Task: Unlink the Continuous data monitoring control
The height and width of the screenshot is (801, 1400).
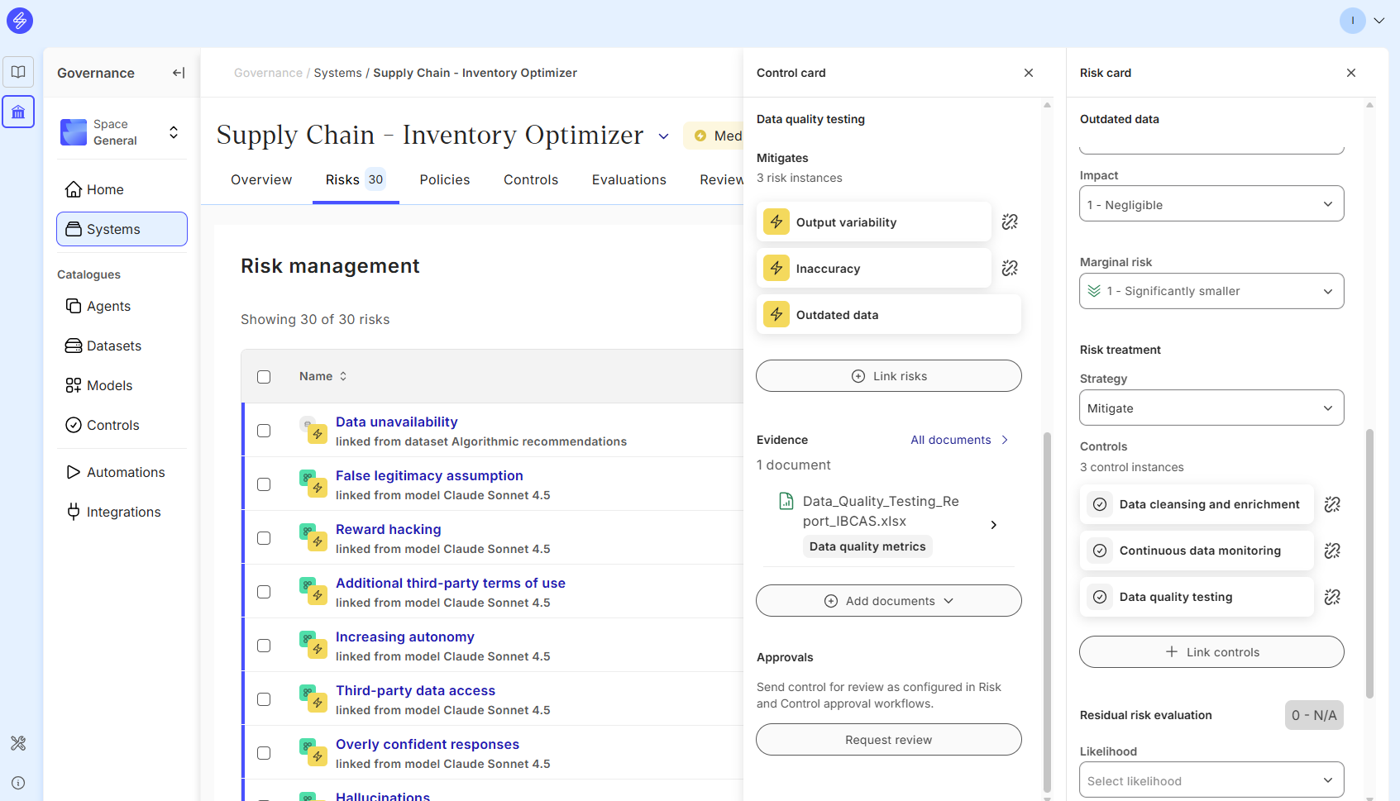Action: pyautogui.click(x=1332, y=551)
